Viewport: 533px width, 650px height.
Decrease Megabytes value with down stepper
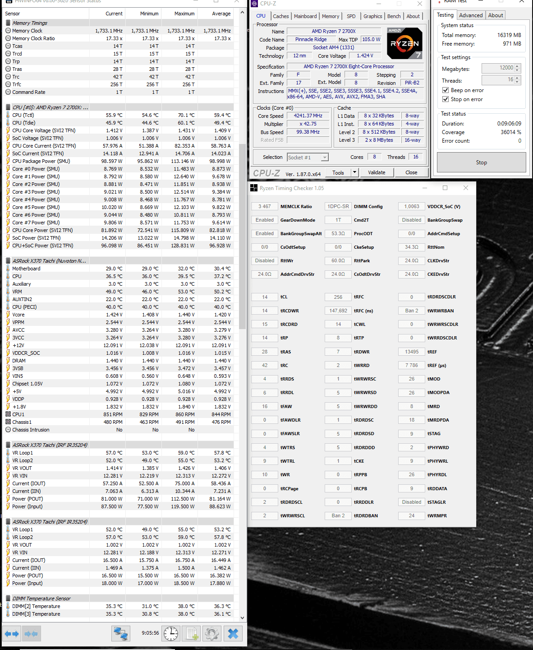[518, 70]
